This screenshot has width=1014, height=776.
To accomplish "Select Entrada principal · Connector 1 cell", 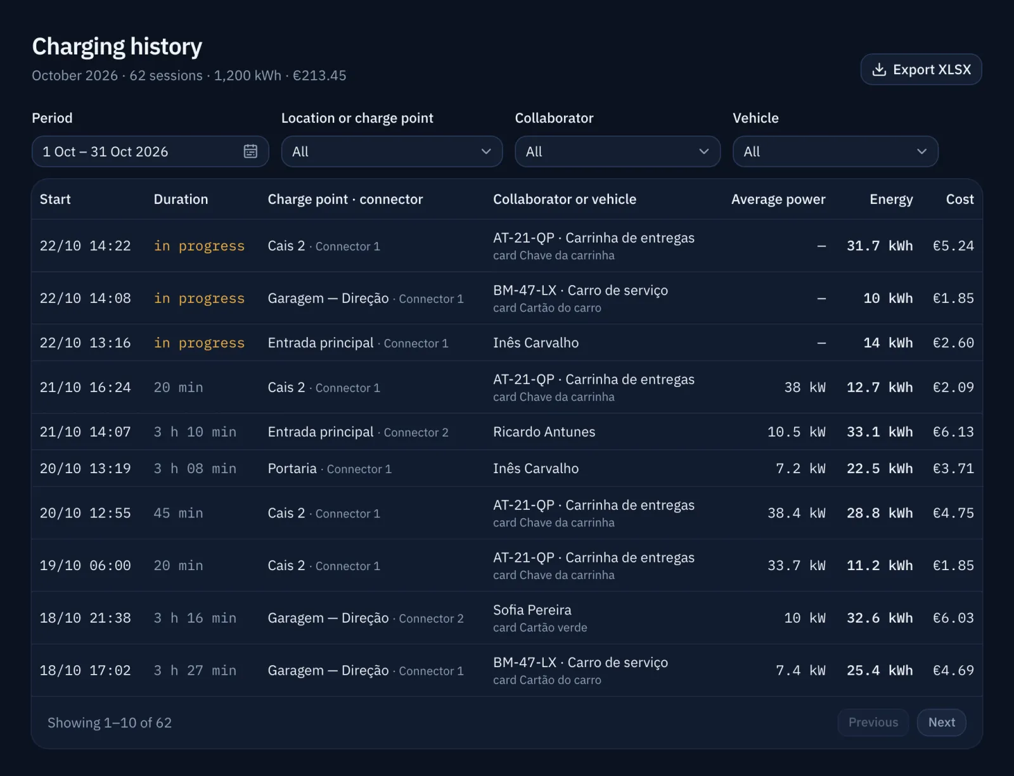I will pos(357,343).
